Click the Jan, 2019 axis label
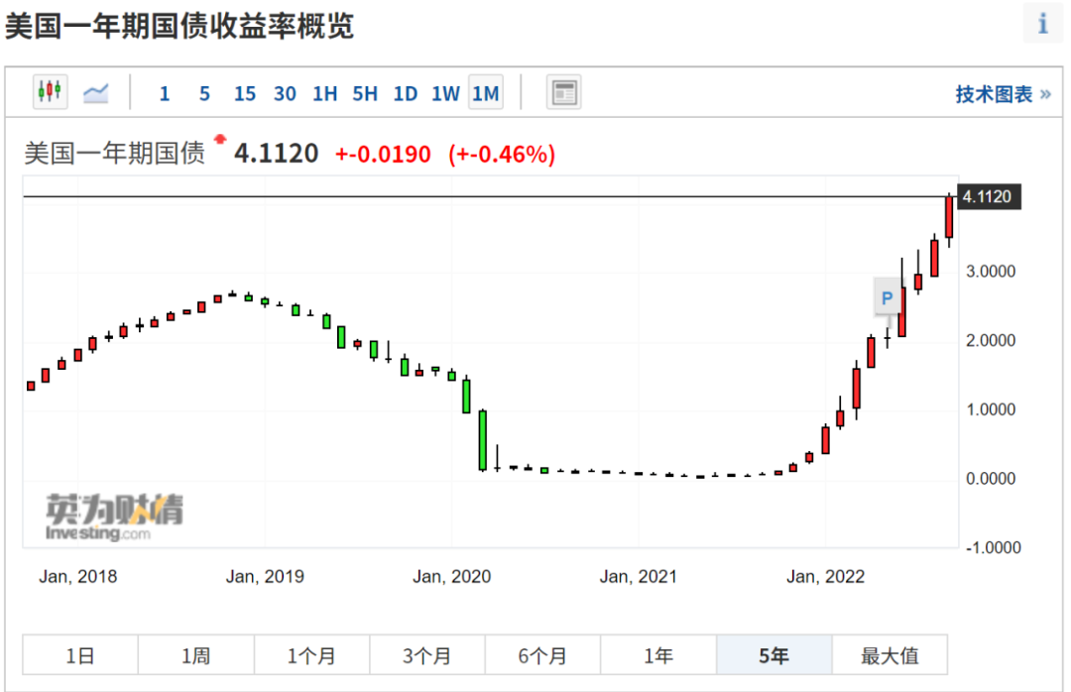Screen dimensions: 1071x692 pyautogui.click(x=265, y=577)
